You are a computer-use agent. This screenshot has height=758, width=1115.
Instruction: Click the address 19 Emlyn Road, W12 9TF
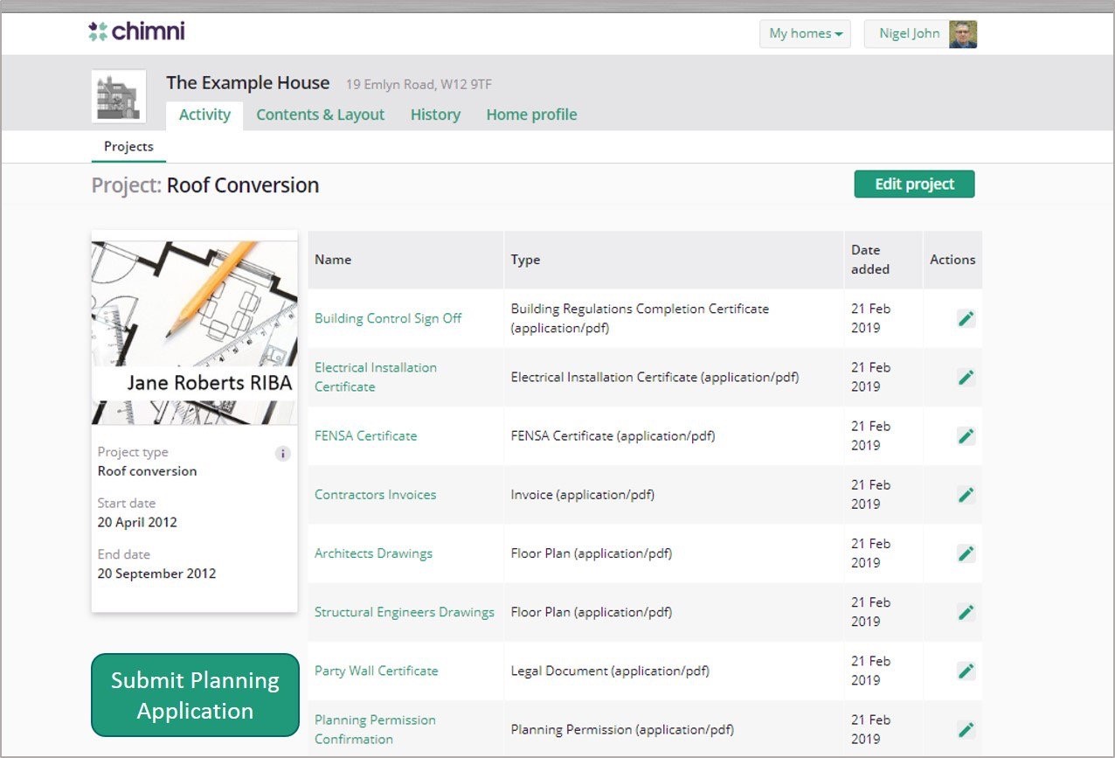[419, 85]
